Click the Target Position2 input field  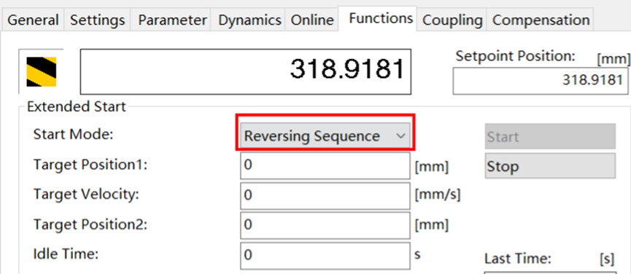(325, 225)
